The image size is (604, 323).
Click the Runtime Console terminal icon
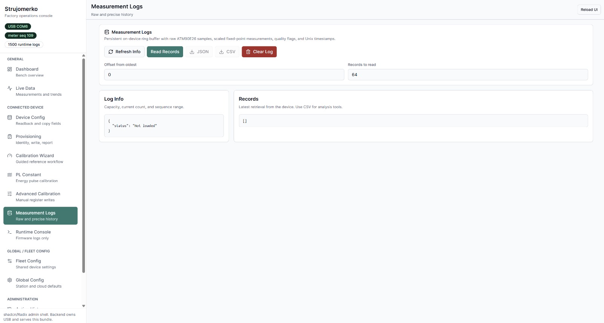[x=10, y=232]
